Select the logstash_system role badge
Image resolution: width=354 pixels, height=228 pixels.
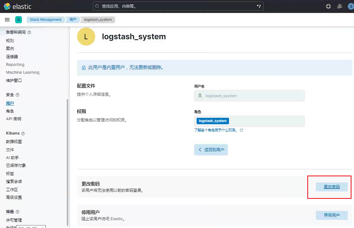pos(213,121)
